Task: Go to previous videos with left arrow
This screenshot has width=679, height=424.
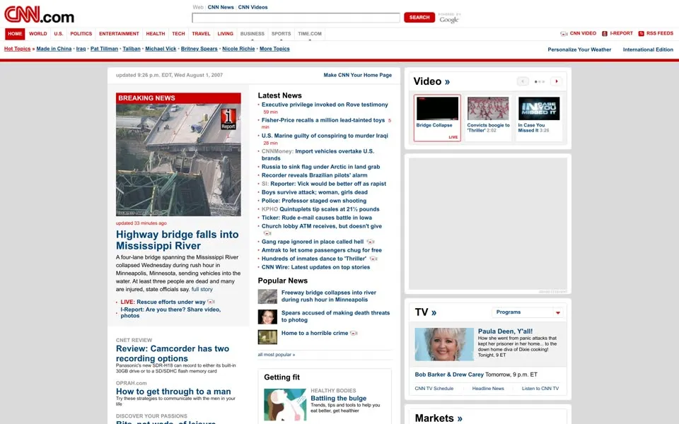Action: 523,81
